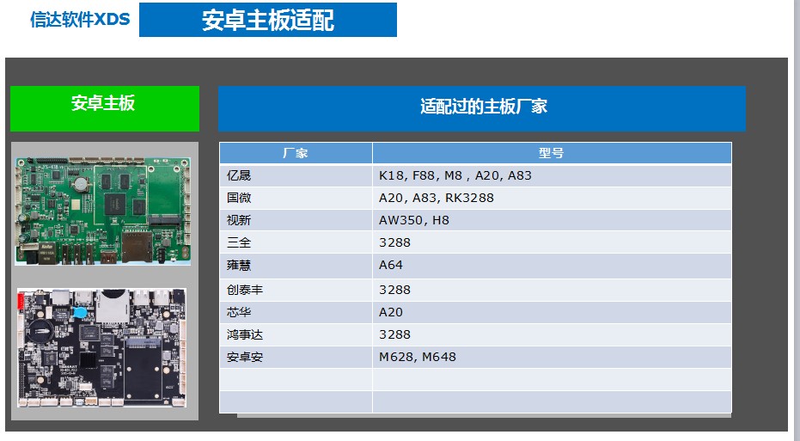Click the A64 model cell

(x=552, y=266)
